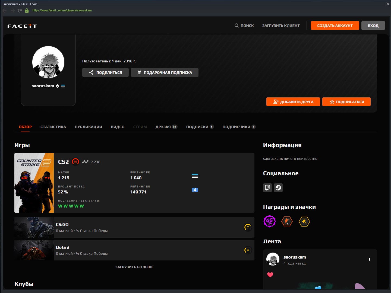The width and height of the screenshot is (391, 293).
Task: Click the 'saoruskam - FACEIT.com' window title
Action: (x=20, y=4)
